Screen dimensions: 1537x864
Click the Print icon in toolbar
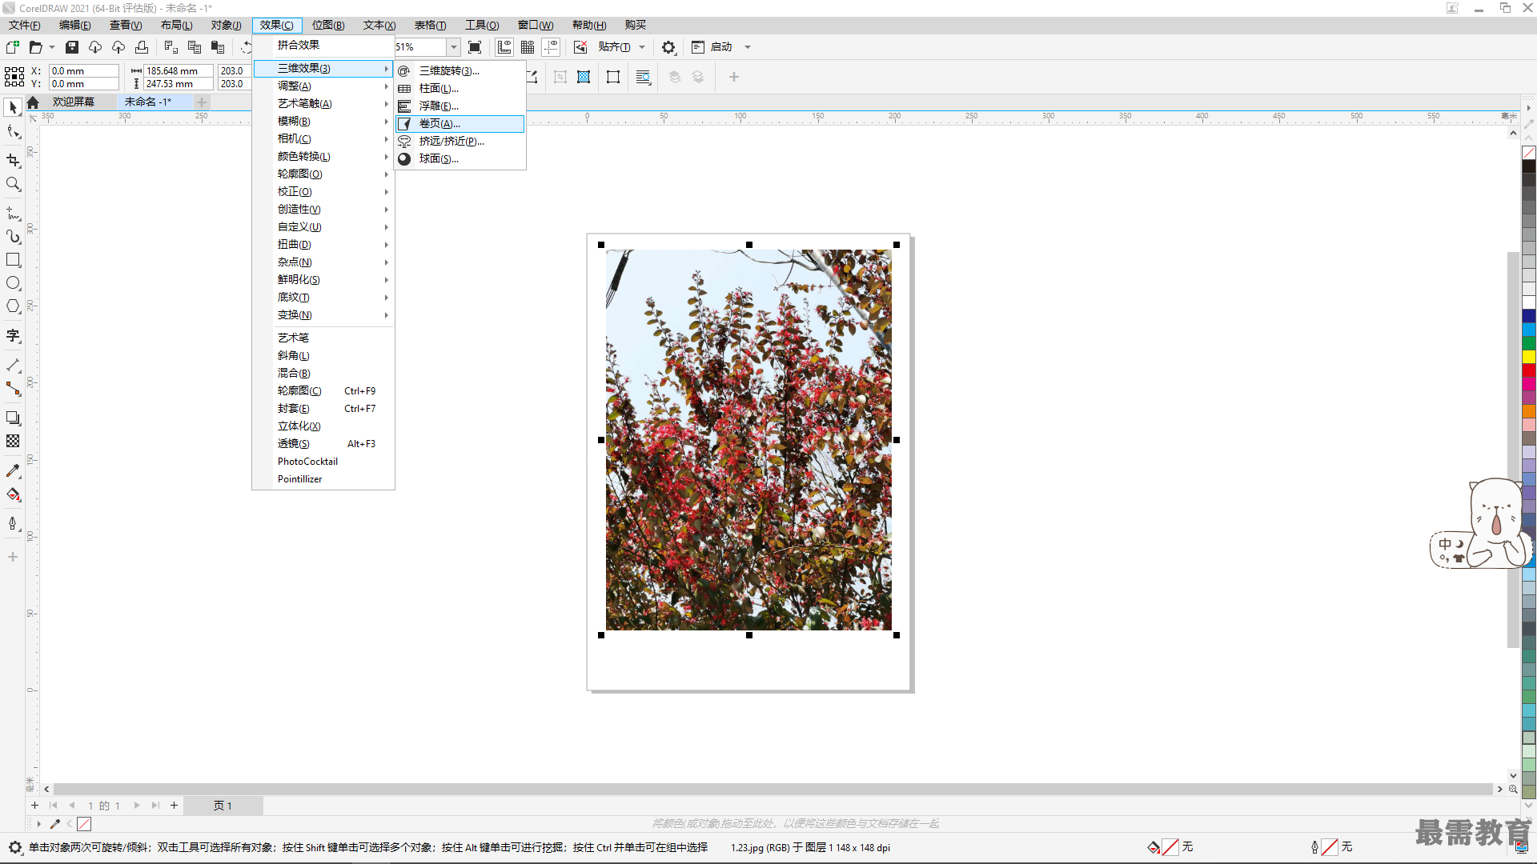click(x=142, y=47)
